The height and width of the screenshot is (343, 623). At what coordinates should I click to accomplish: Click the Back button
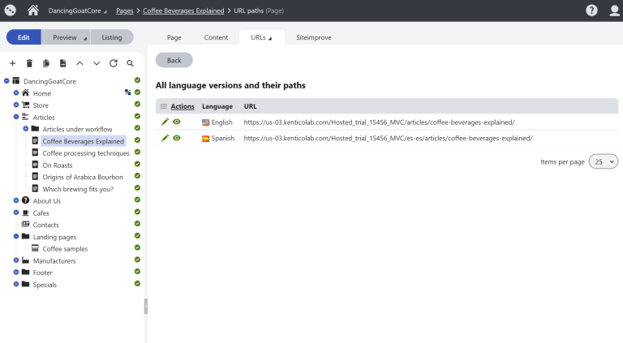(x=174, y=60)
